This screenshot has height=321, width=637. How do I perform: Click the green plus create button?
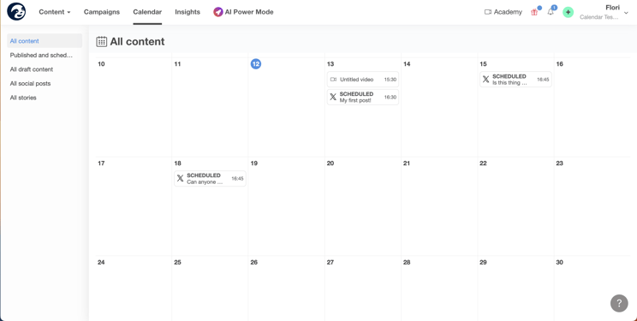(568, 12)
